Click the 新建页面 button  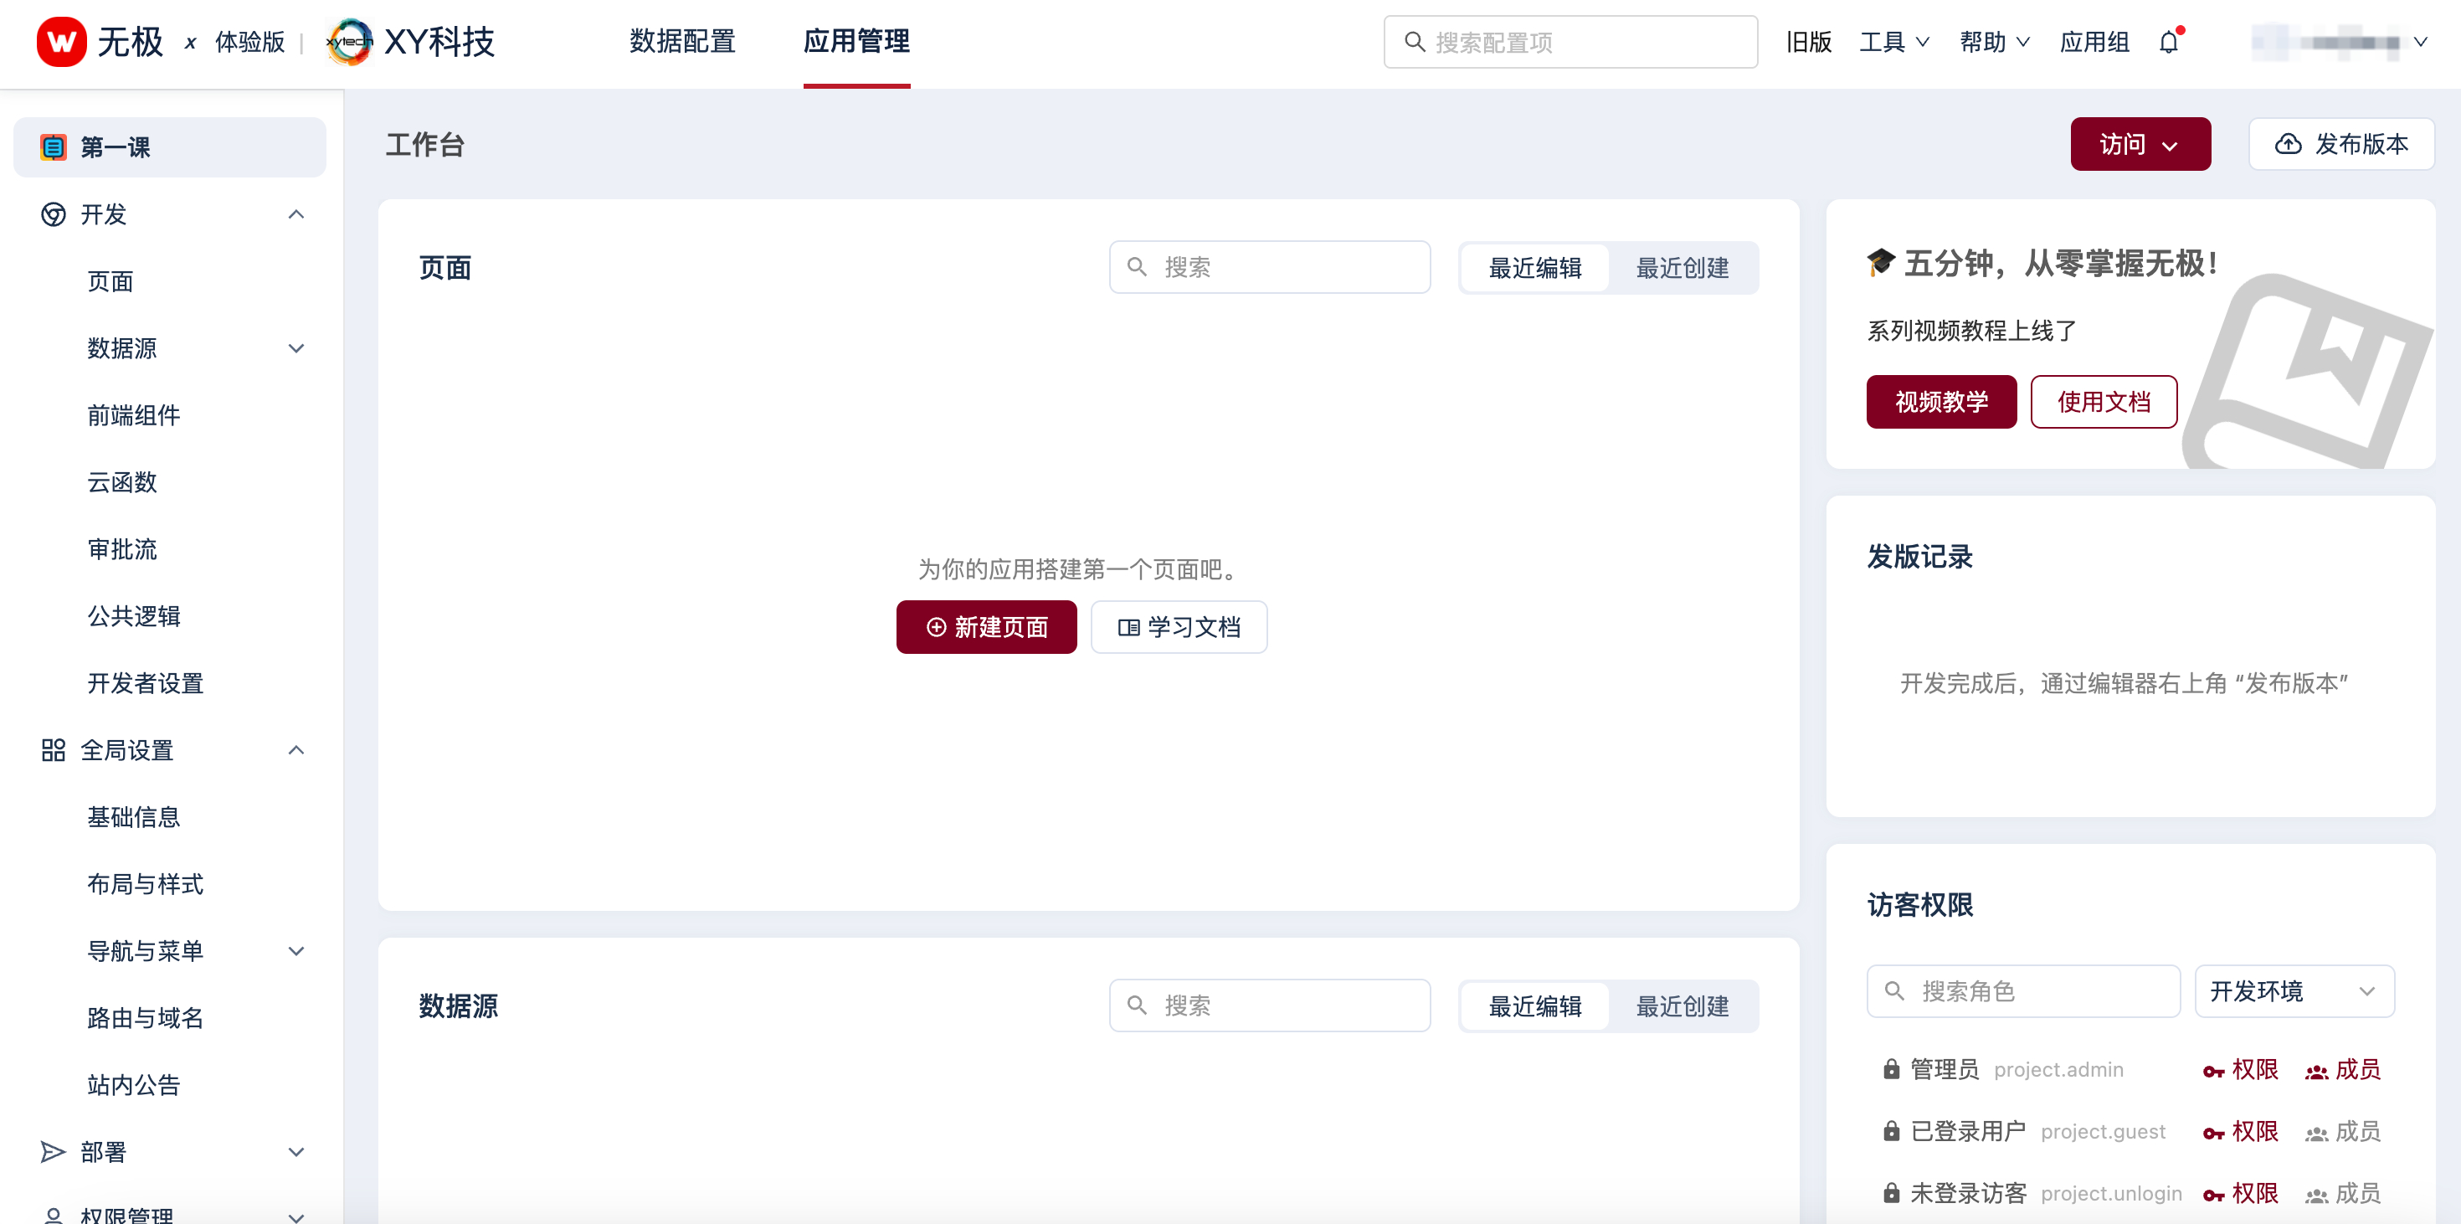click(x=986, y=627)
